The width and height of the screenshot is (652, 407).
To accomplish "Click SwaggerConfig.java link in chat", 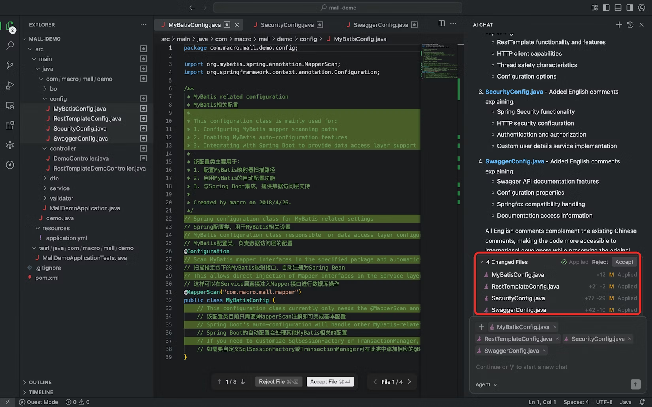I will click(x=514, y=161).
